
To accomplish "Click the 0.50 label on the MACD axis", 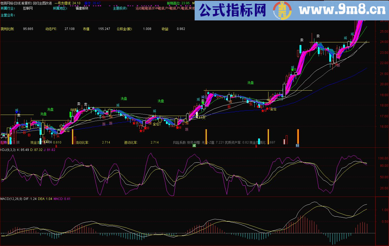I will pos(385,222).
